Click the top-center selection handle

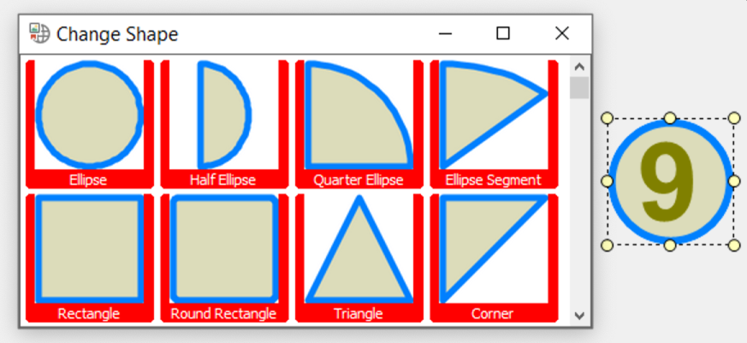(x=670, y=118)
